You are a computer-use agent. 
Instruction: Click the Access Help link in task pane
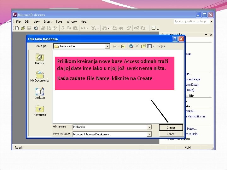click(x=192, y=134)
